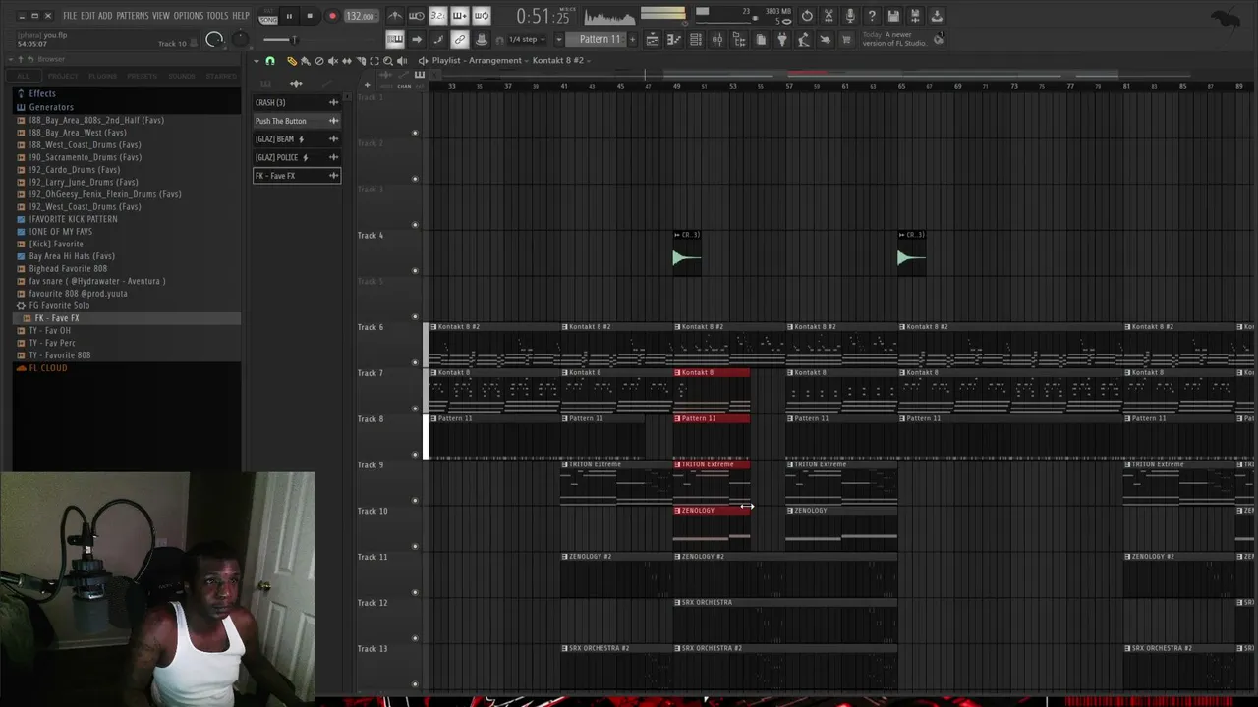Pause playback with the pause button
Image resolution: width=1258 pixels, height=707 pixels.
(289, 16)
